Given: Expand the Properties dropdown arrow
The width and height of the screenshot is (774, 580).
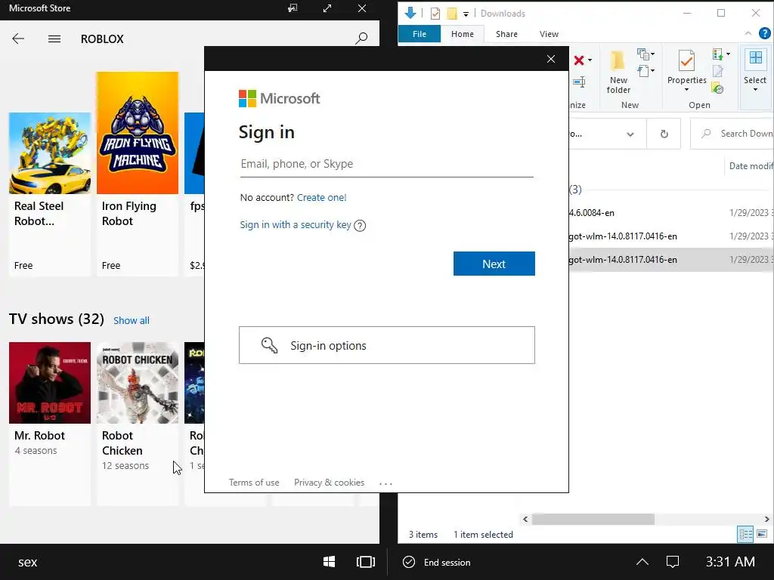Looking at the screenshot, I should click(686, 90).
